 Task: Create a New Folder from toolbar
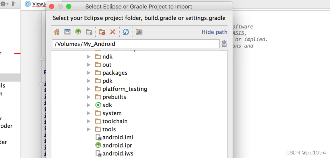102,32
